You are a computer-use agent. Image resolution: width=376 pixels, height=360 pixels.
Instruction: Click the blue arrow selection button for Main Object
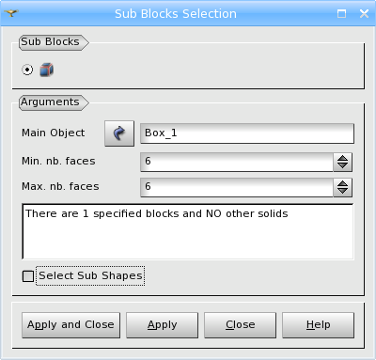click(x=119, y=133)
